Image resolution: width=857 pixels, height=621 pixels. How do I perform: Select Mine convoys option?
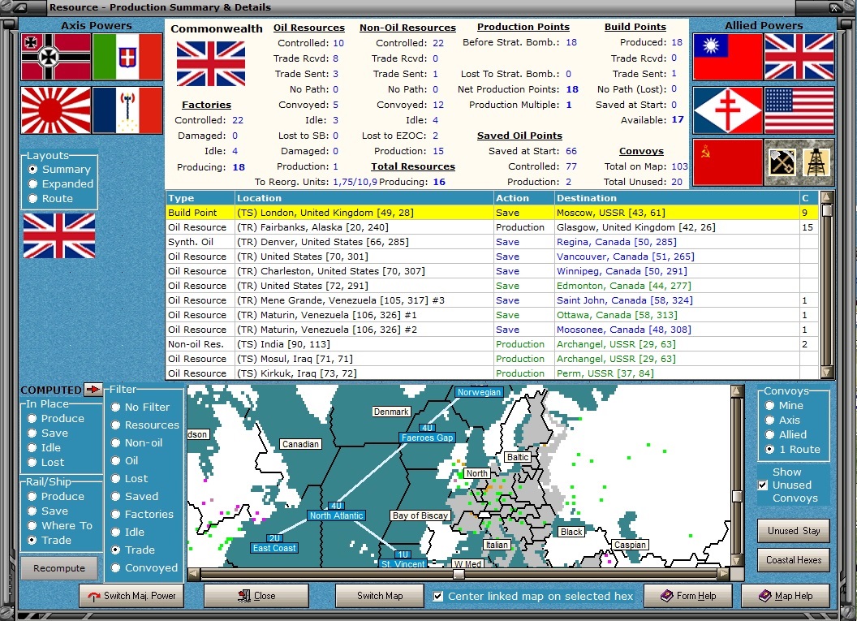pos(784,405)
